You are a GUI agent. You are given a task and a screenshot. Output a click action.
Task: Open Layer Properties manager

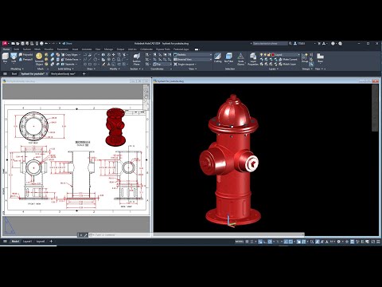[253, 59]
